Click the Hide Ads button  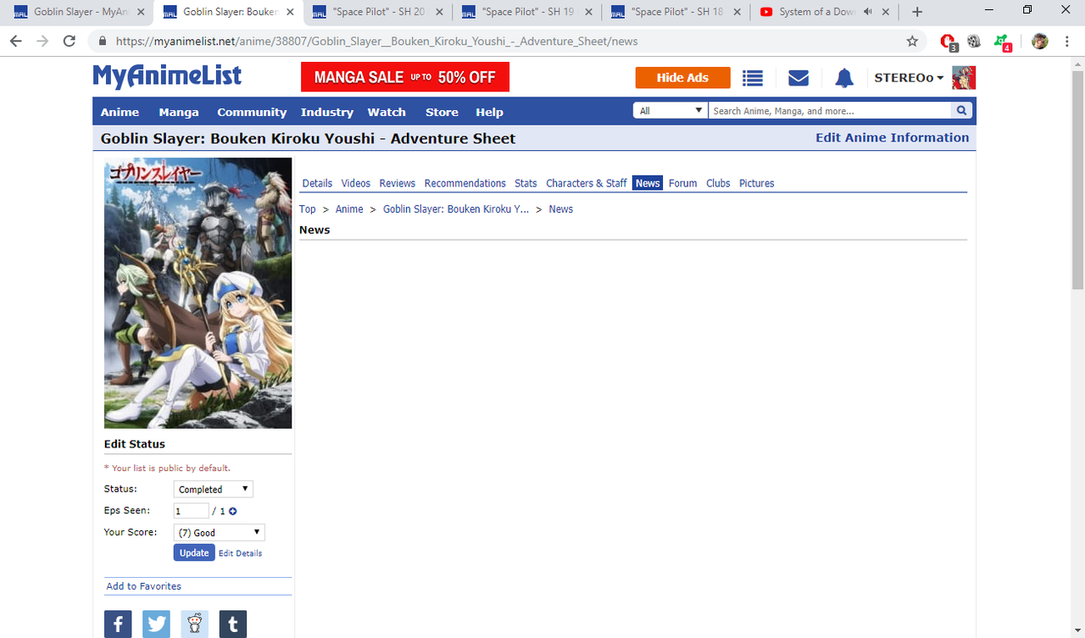[683, 77]
